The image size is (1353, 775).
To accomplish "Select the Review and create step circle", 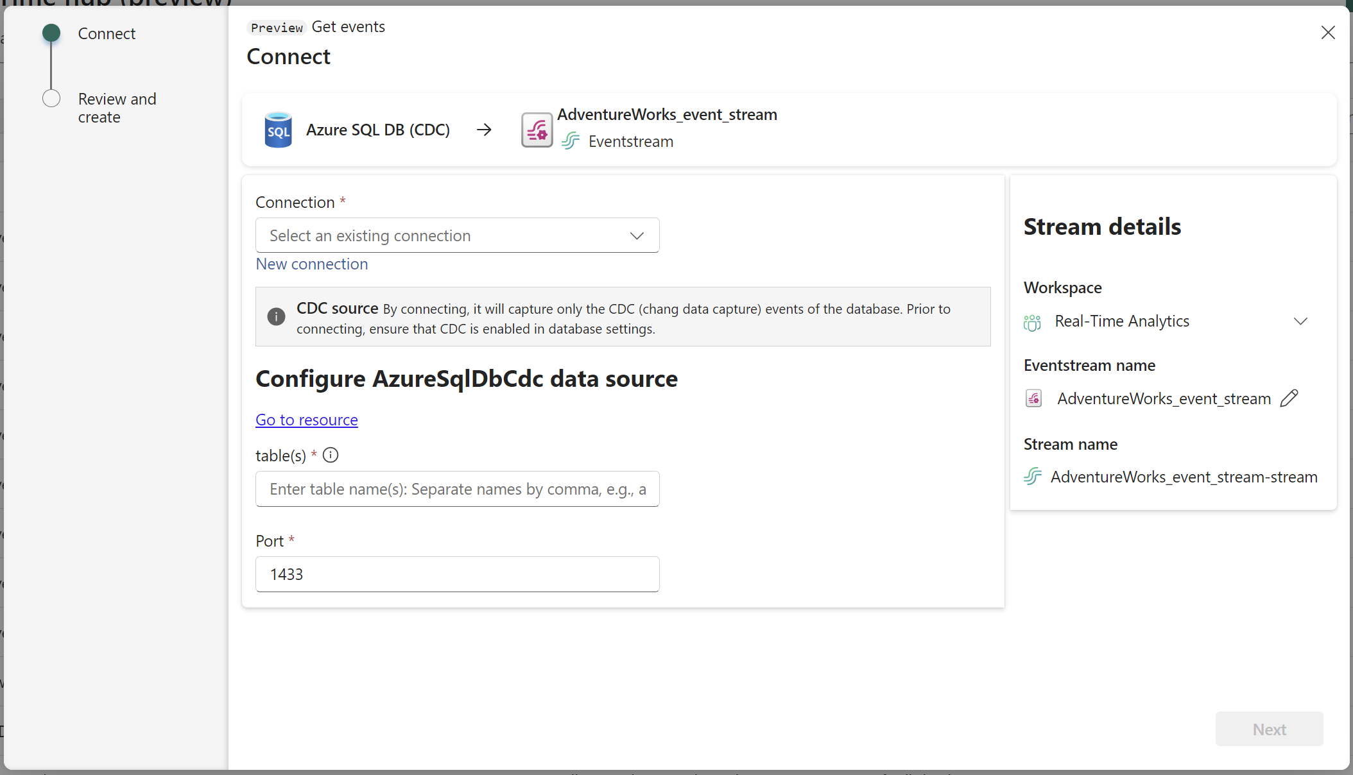I will [x=51, y=98].
